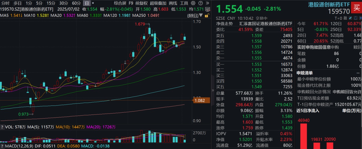Toggle the chart lock icon

click(x=207, y=16)
